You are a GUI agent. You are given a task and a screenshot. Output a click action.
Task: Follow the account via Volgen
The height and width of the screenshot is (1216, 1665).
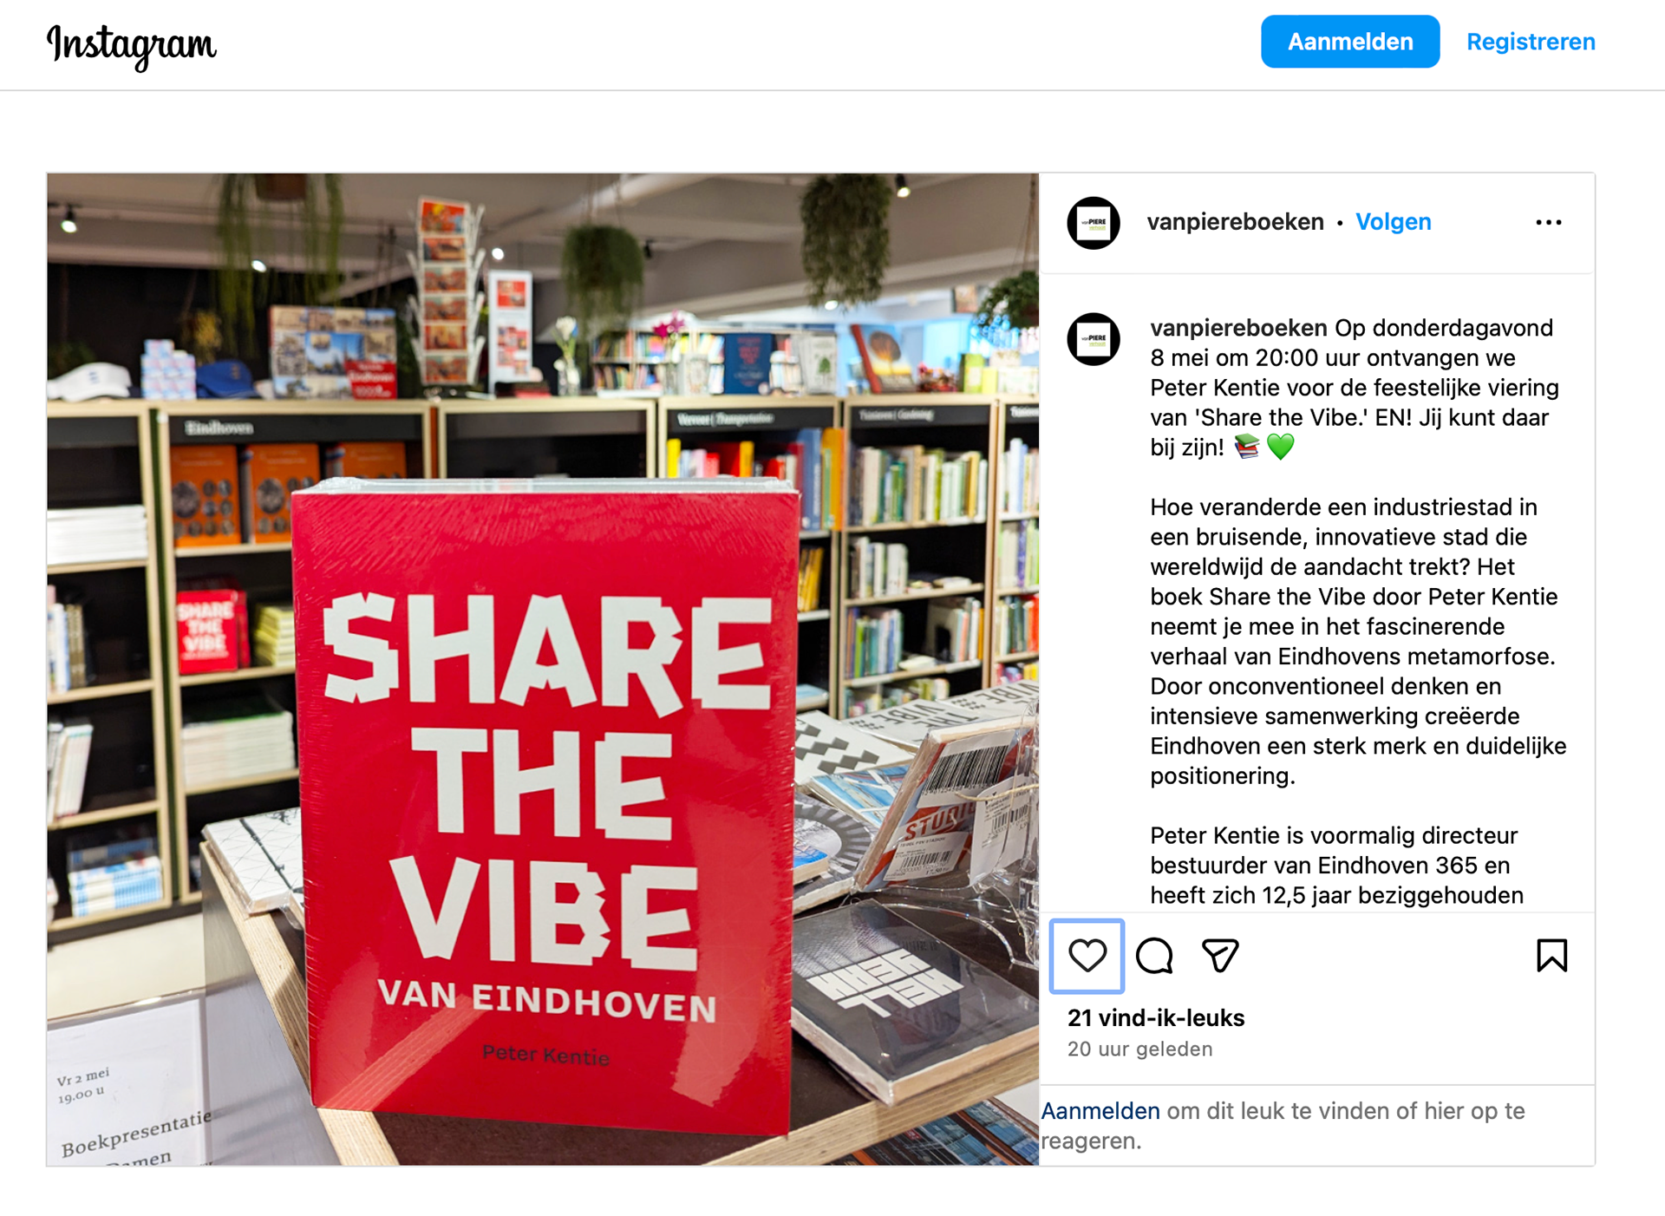point(1393,222)
